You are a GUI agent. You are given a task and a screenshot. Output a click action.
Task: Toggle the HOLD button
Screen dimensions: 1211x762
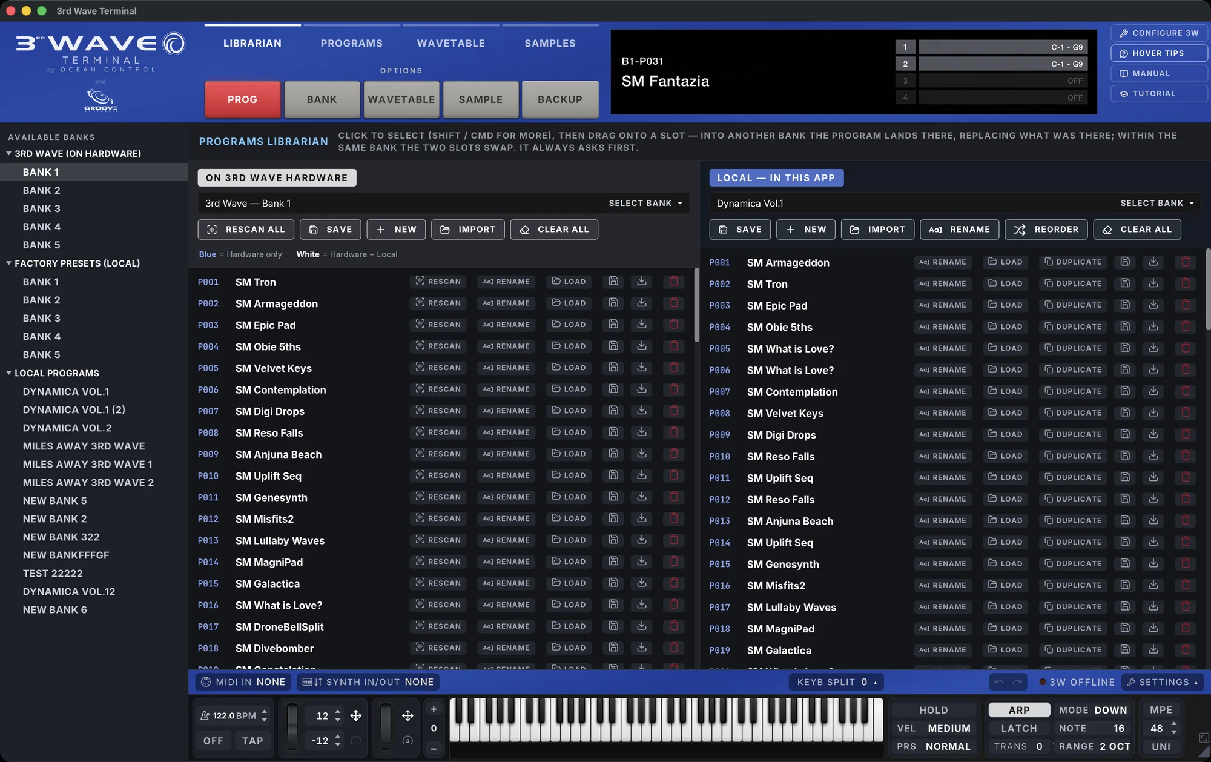coord(934,710)
